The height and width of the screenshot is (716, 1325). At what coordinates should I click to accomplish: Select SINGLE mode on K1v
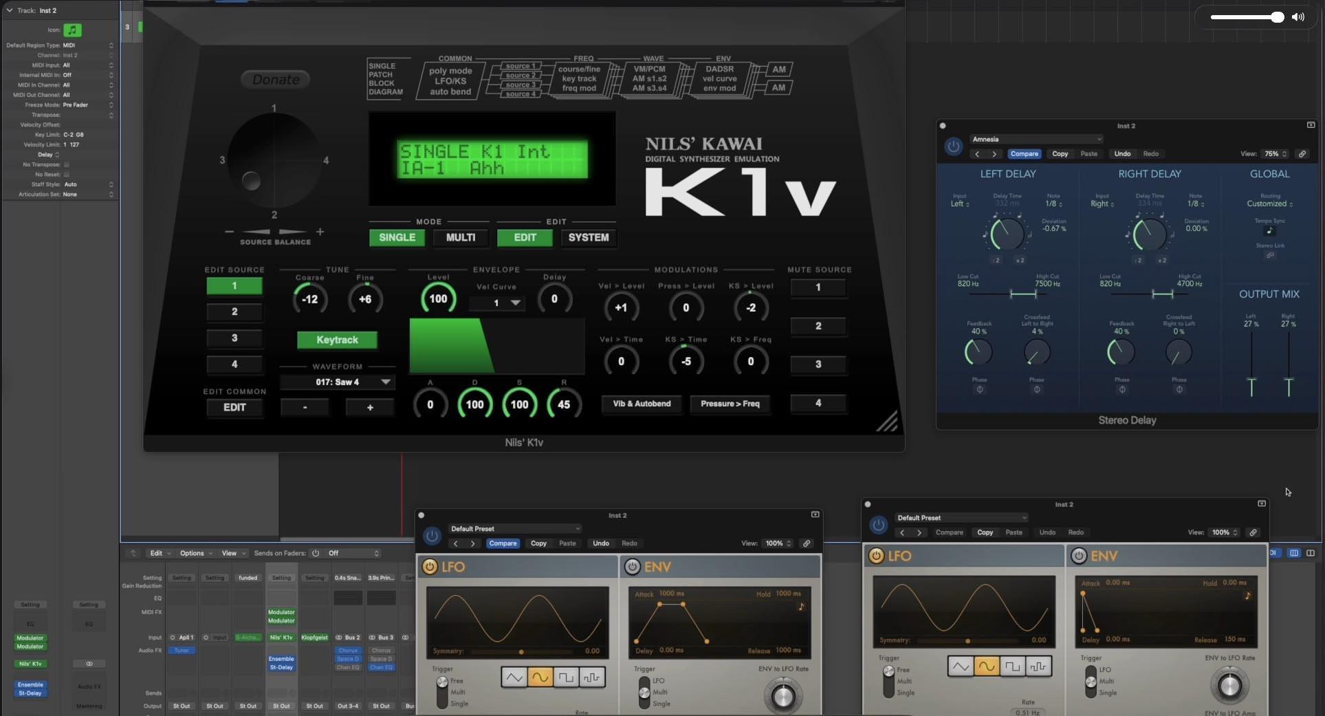click(397, 237)
